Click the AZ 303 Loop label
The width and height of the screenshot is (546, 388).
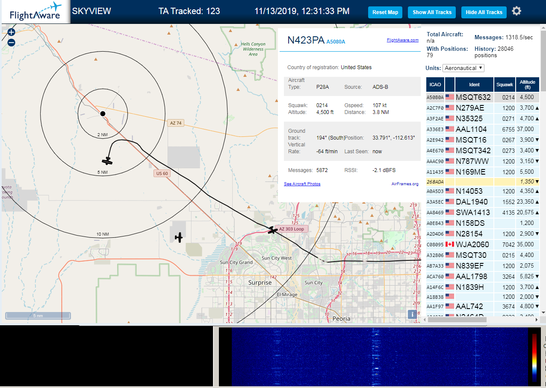[x=291, y=229]
